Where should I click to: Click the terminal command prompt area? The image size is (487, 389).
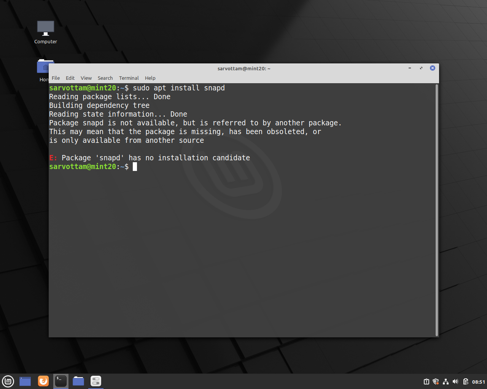pyautogui.click(x=135, y=166)
